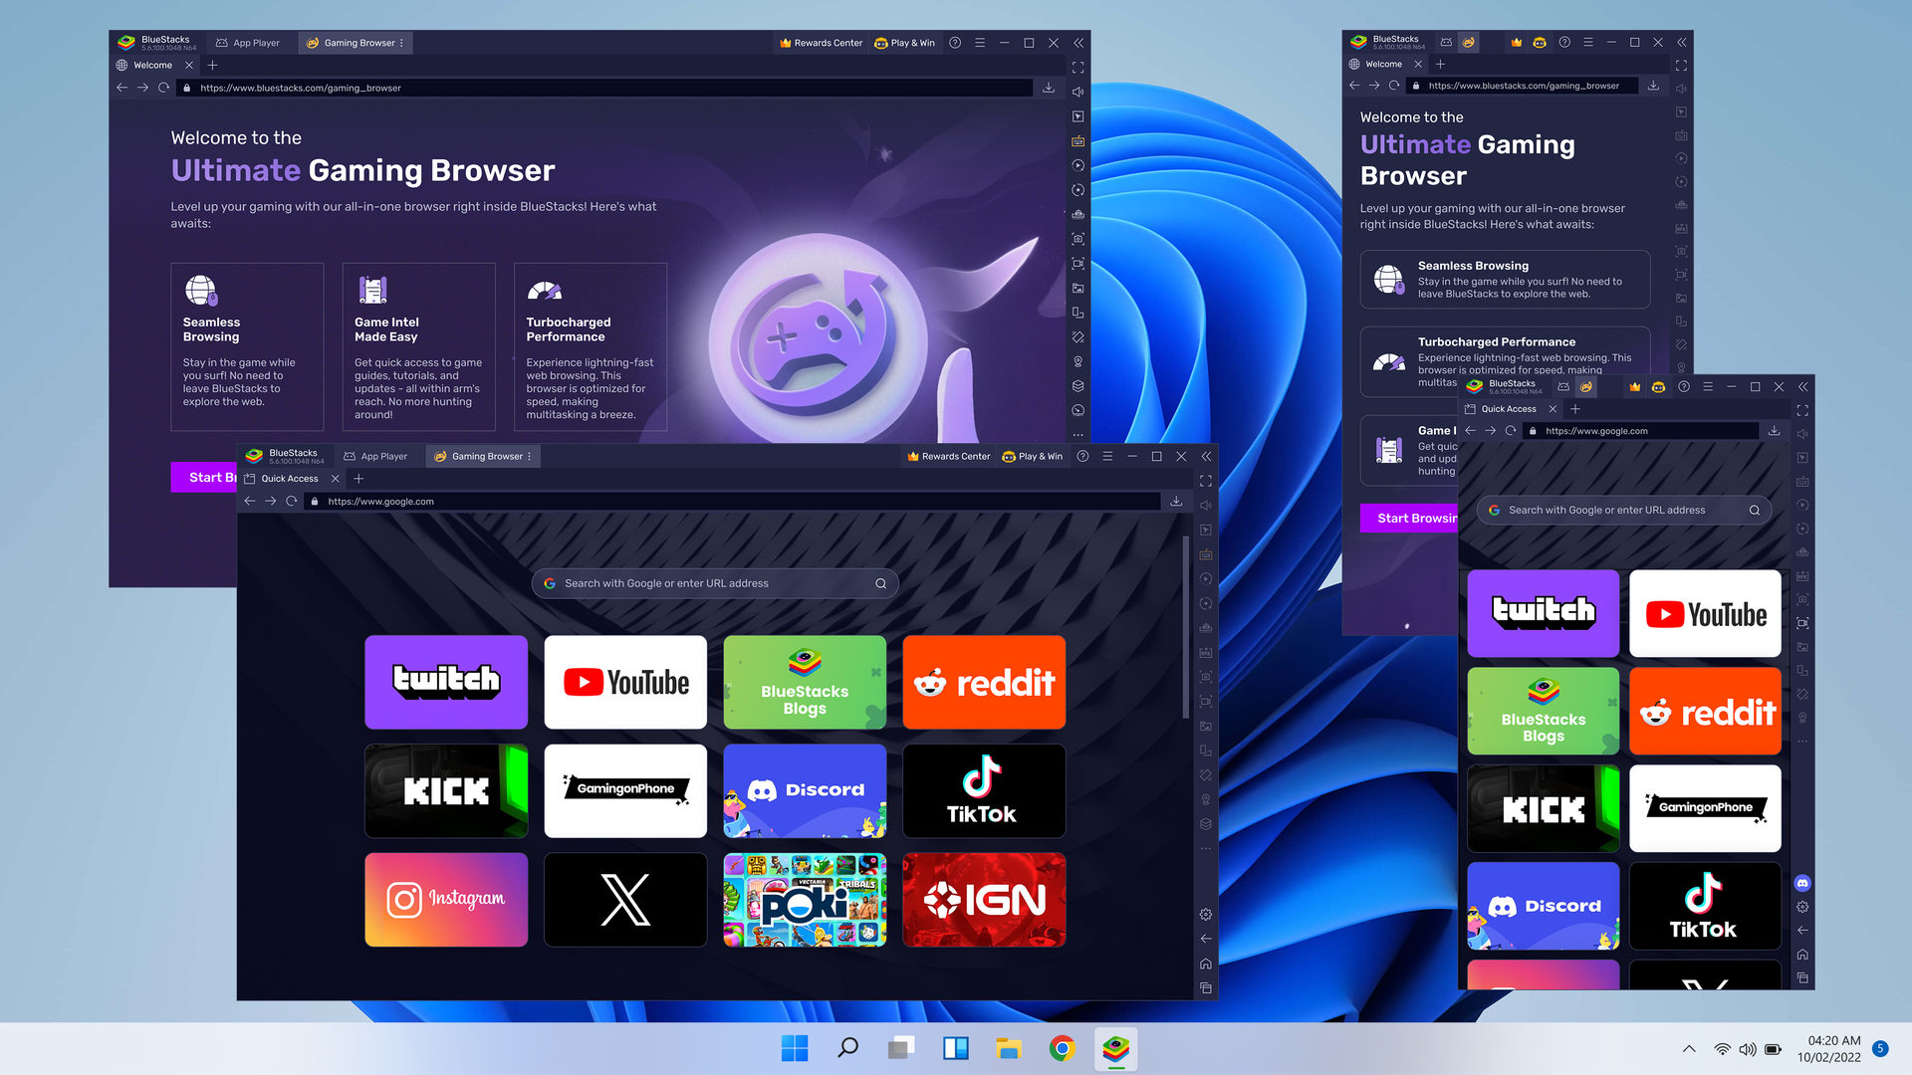Open the Discord tile in the center window

coord(805,790)
